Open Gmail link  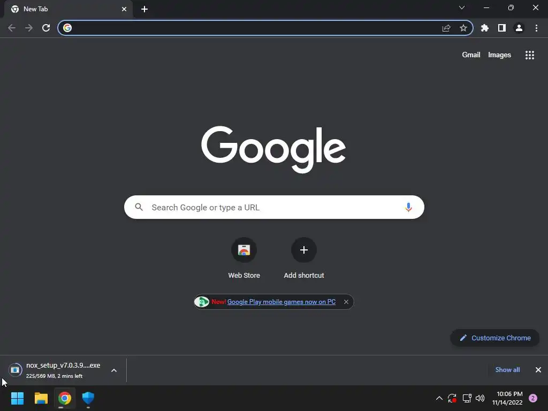click(x=471, y=55)
